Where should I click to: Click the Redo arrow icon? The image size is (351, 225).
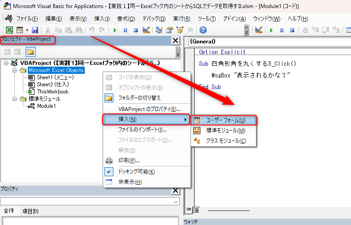102,30
